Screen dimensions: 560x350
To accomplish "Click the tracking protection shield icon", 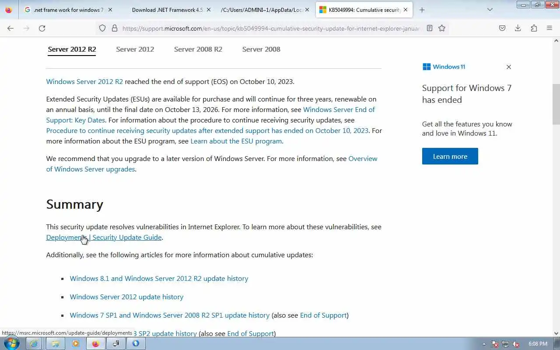I will [x=102, y=28].
